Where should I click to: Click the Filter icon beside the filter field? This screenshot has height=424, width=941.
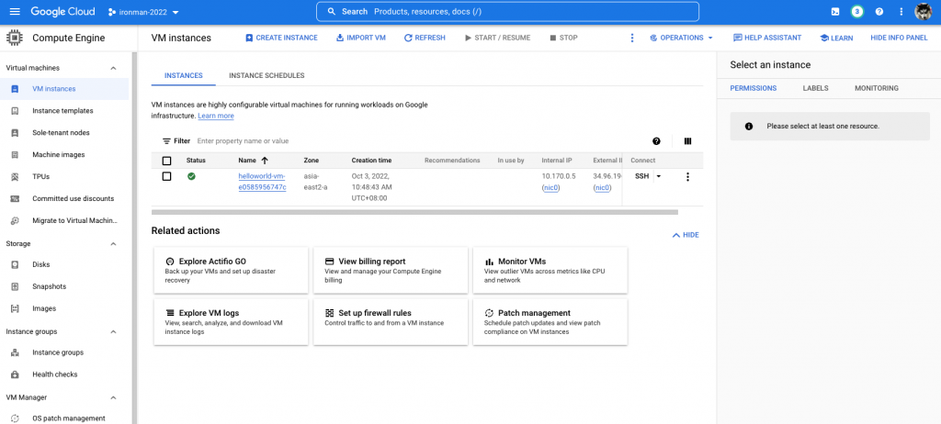[x=166, y=141]
